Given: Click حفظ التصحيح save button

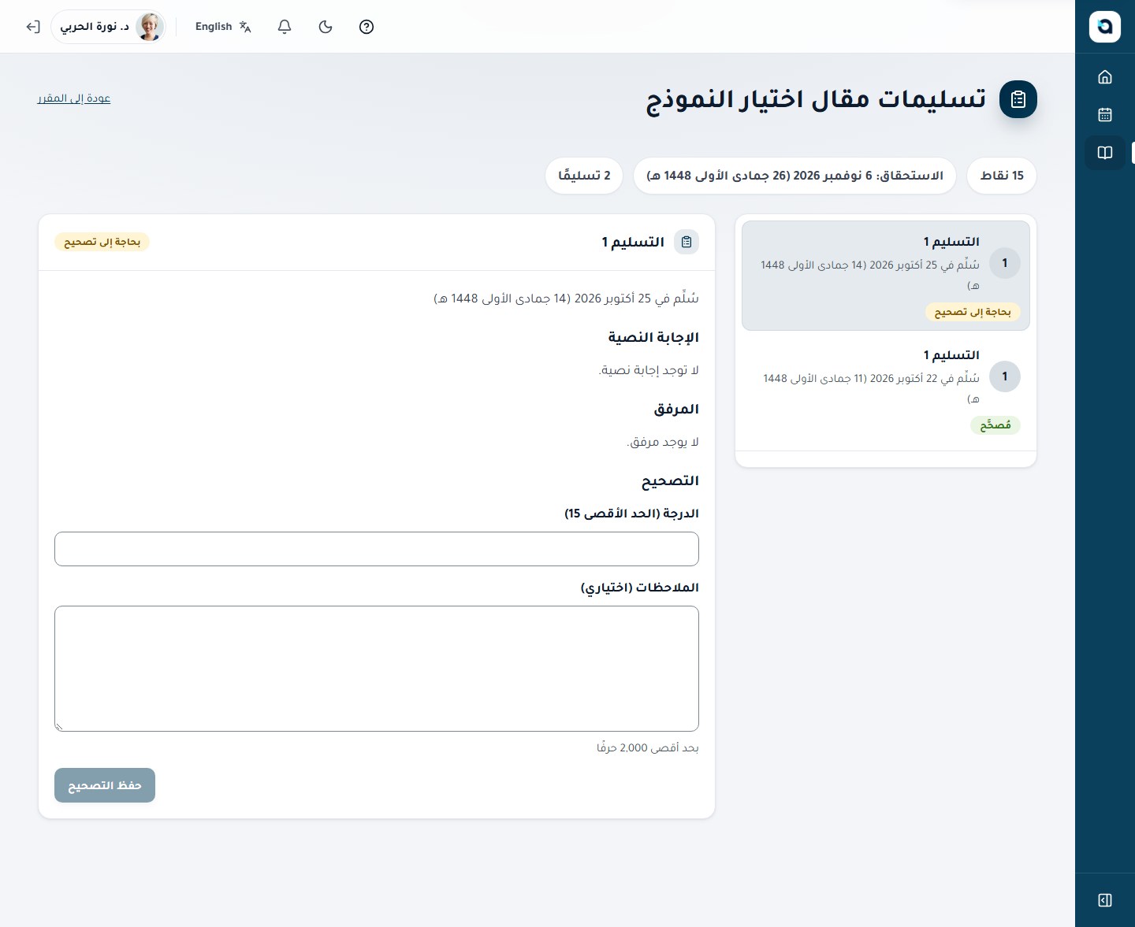Looking at the screenshot, I should click(x=105, y=785).
